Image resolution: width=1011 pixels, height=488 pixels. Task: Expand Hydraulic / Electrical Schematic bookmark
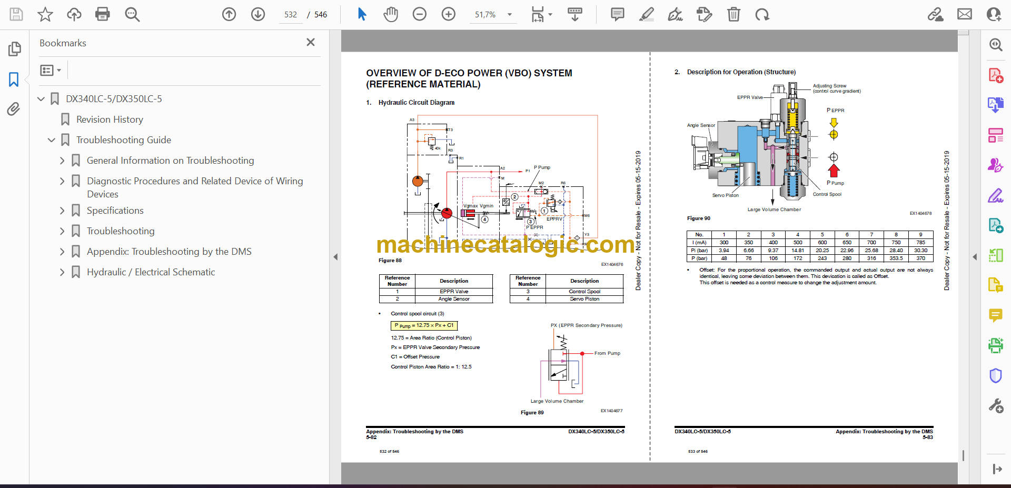tap(62, 272)
